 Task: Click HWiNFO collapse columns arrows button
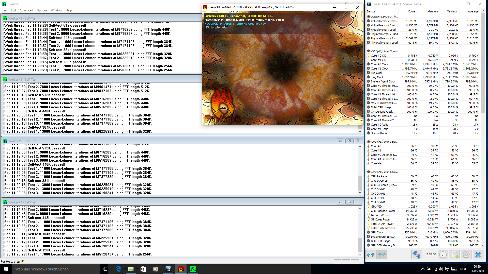[382, 254]
